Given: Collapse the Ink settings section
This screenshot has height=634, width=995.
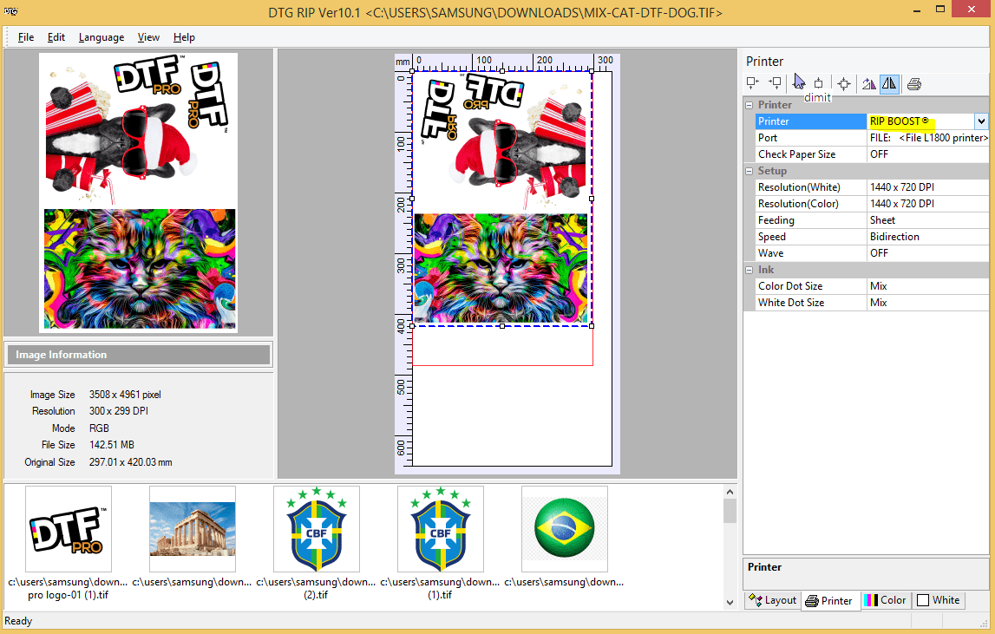Looking at the screenshot, I should click(x=750, y=269).
